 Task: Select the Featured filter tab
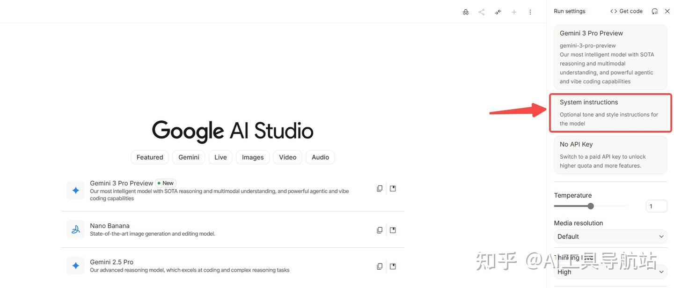pos(150,157)
